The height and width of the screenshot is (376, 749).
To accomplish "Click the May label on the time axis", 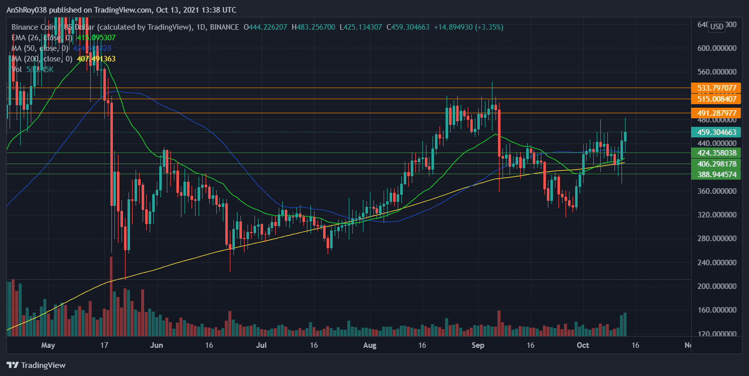I will click(48, 345).
